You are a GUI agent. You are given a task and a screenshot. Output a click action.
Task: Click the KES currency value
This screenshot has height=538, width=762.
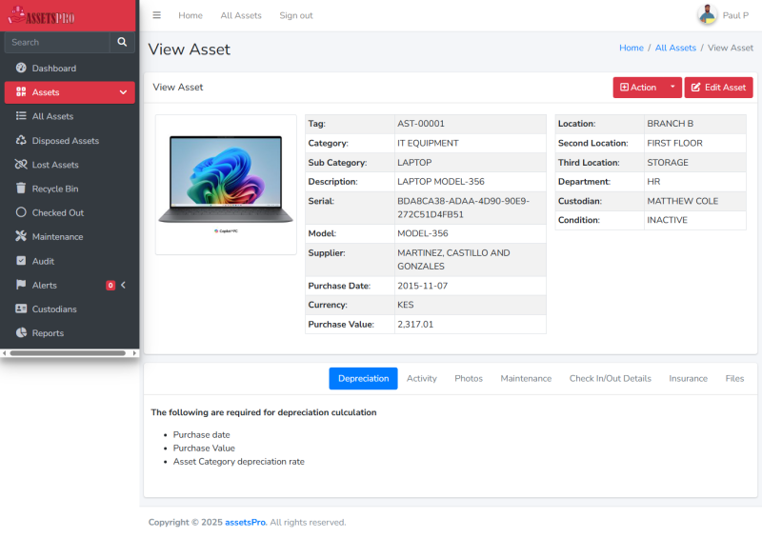406,305
